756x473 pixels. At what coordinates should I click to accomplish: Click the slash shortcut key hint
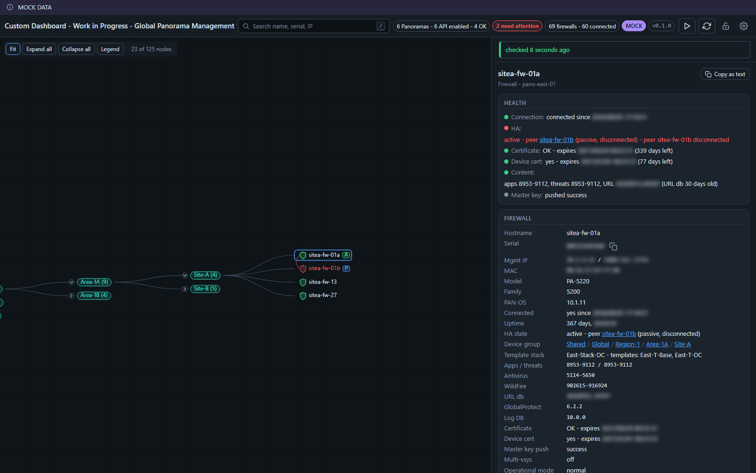(x=381, y=26)
